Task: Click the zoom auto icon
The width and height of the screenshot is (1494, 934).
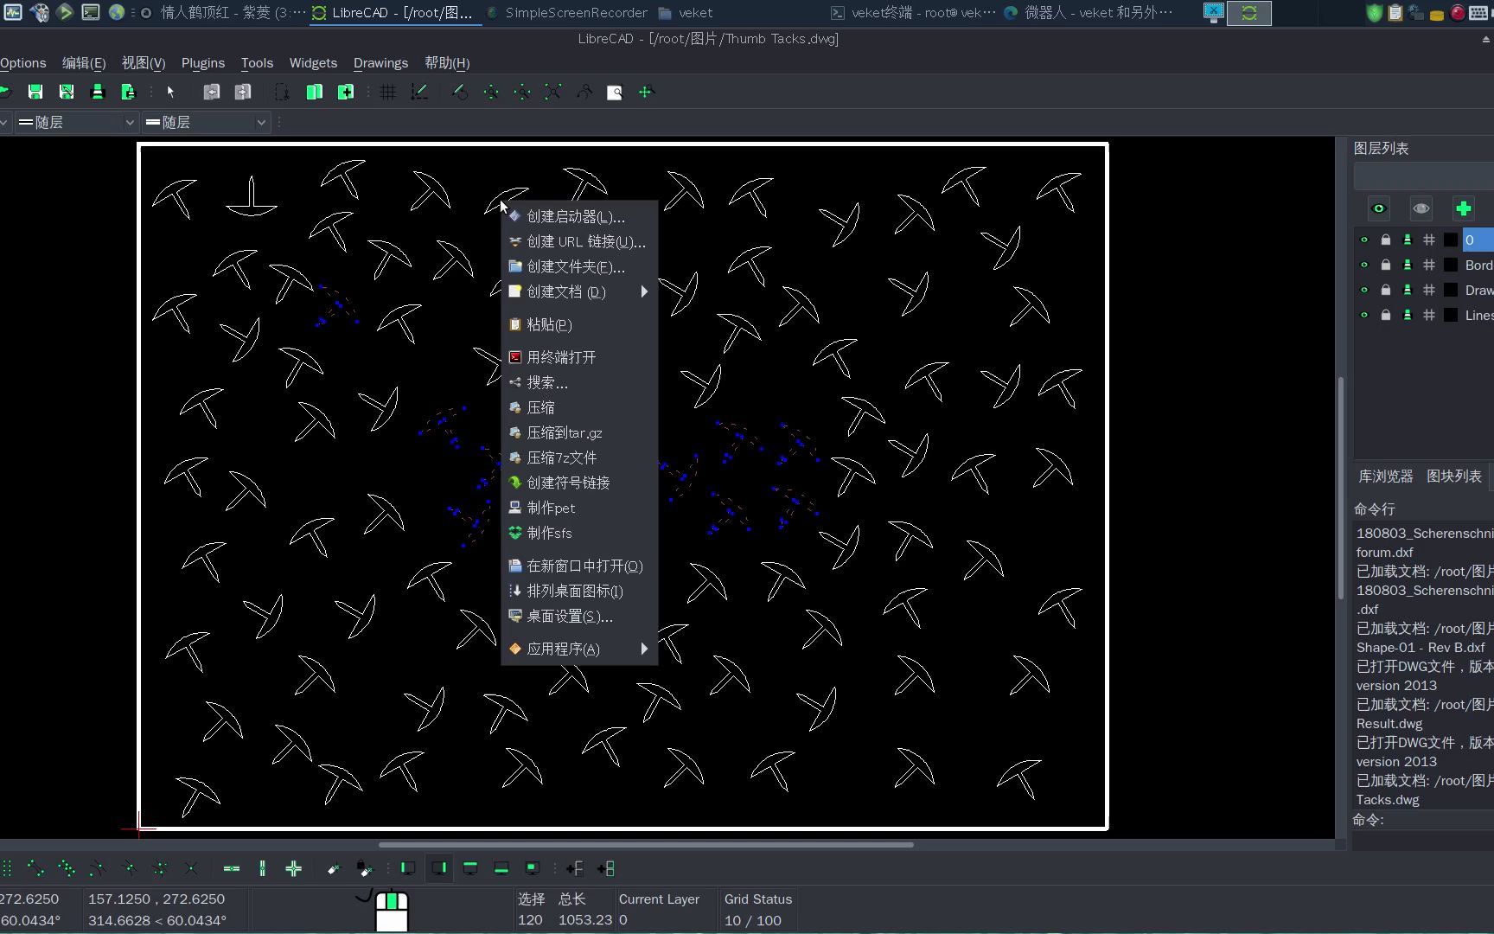Action: pos(553,92)
